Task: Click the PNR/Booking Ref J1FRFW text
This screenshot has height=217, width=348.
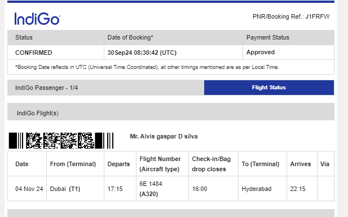Action: click(291, 17)
